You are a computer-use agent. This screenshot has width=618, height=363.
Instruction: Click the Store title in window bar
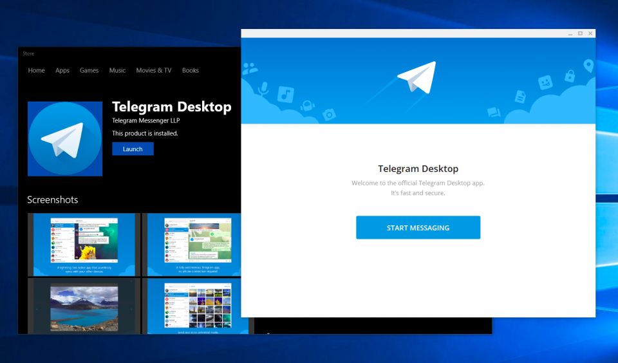[28, 53]
